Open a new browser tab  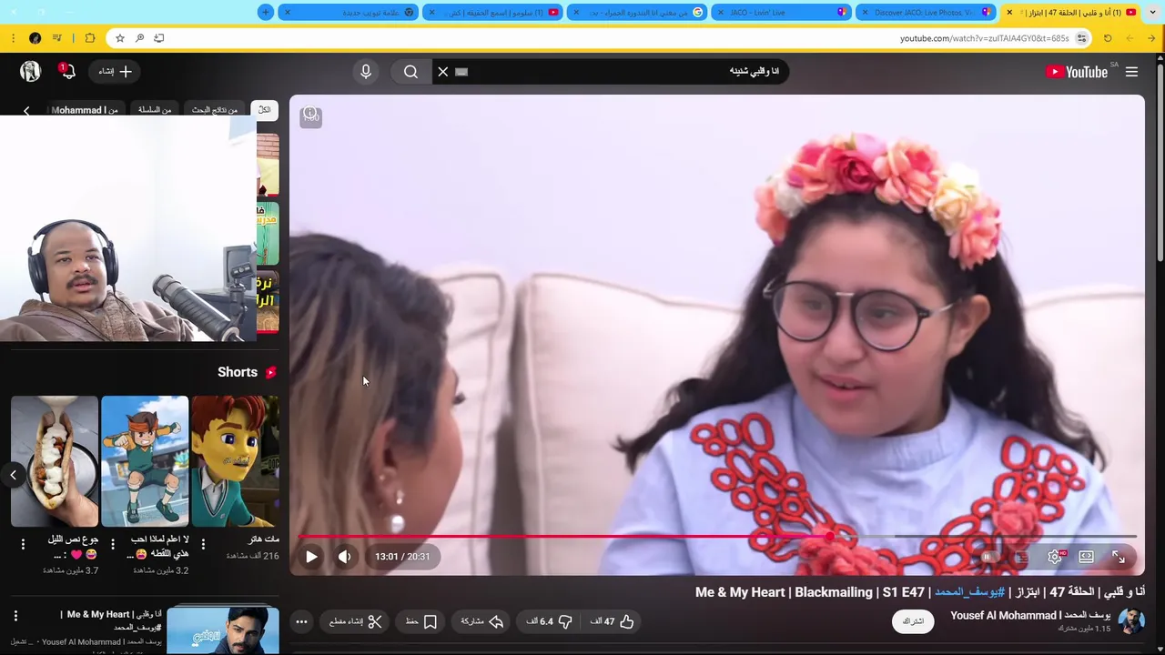tap(265, 13)
